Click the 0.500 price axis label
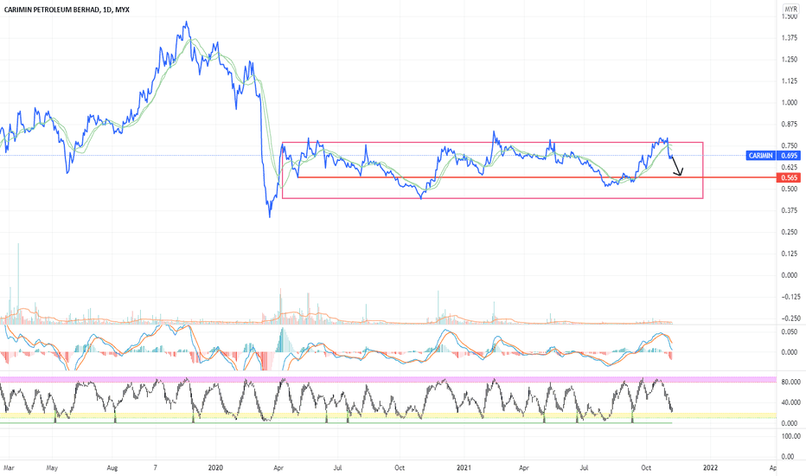Screen dimensions: 806x476 [789, 189]
